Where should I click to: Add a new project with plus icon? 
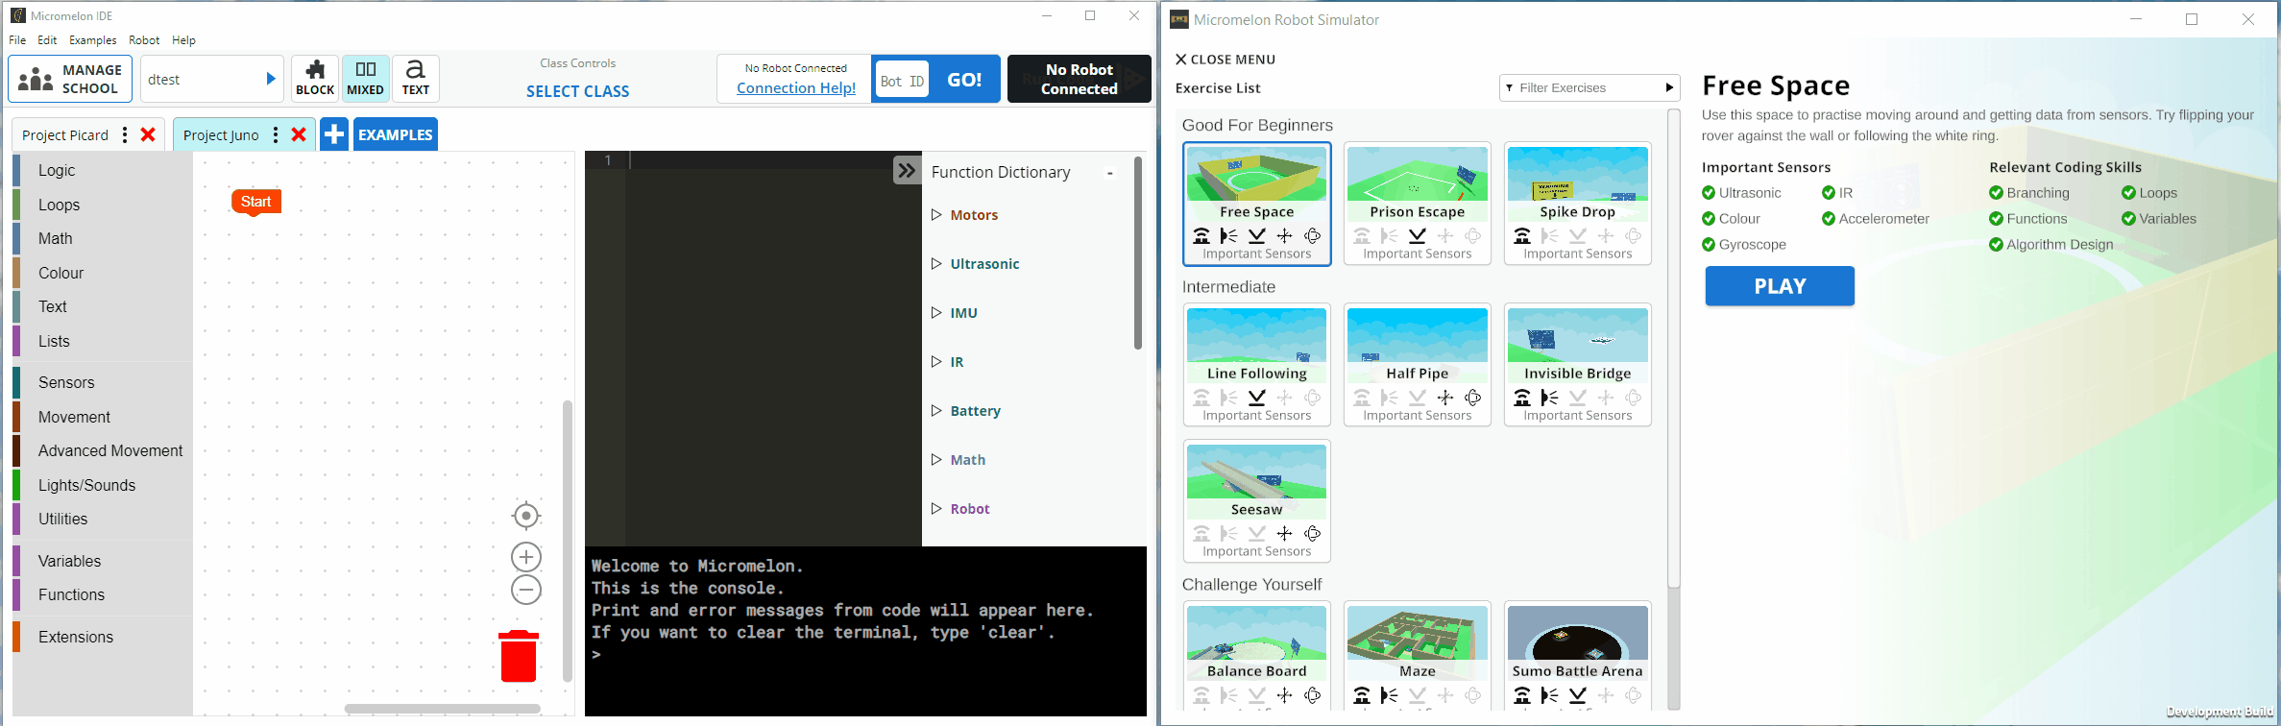(x=334, y=134)
